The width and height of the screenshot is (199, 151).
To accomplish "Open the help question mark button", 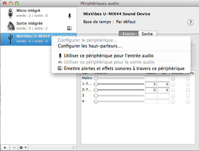I will pos(190,22).
